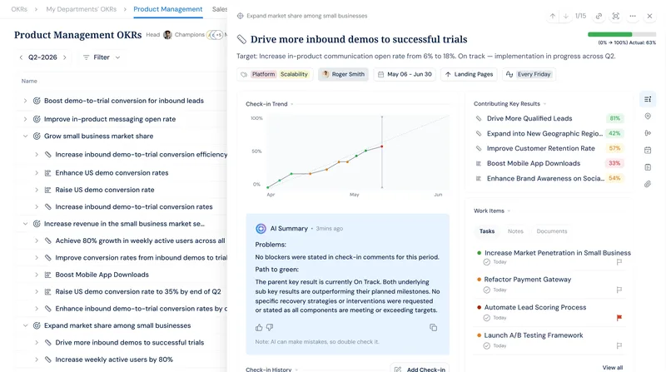
Task: Click View all work items
Action: click(613, 367)
